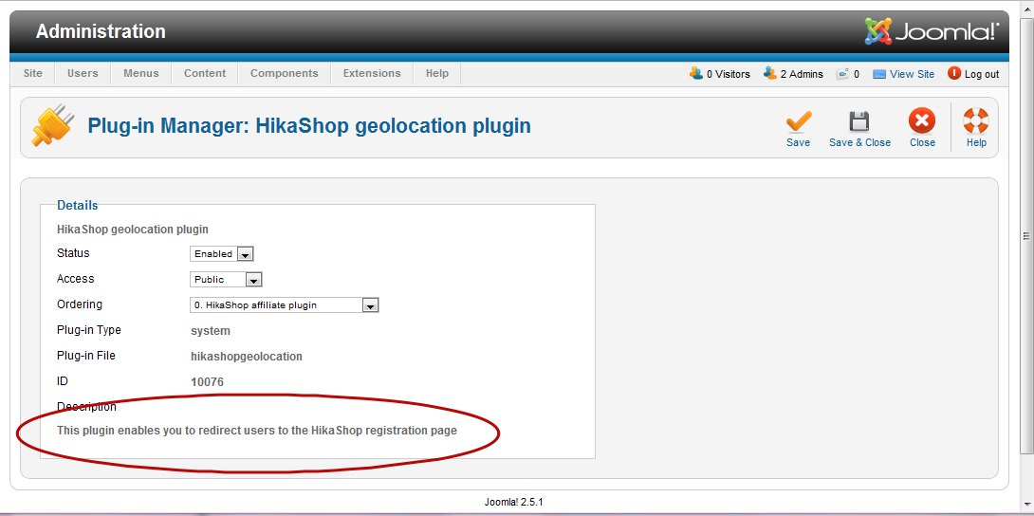Click the browser vertical scrollbar handle

(x=1026, y=235)
